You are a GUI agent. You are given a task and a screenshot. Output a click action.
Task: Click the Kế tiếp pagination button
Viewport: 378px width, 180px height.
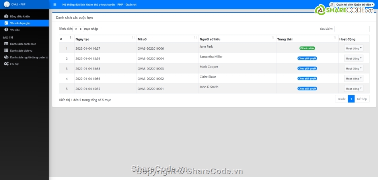pyautogui.click(x=362, y=99)
